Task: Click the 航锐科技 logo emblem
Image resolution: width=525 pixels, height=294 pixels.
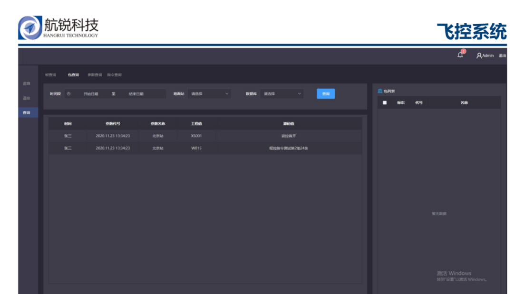Action: tap(29, 28)
